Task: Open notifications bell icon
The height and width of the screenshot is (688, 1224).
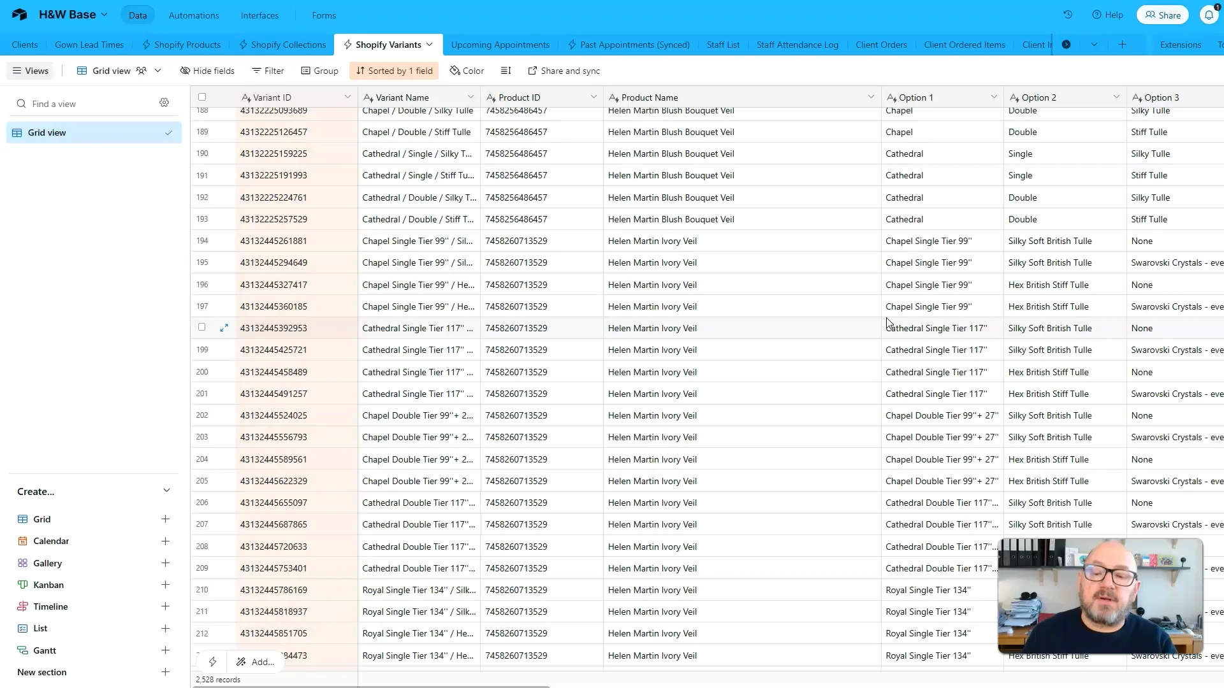Action: click(x=1209, y=15)
